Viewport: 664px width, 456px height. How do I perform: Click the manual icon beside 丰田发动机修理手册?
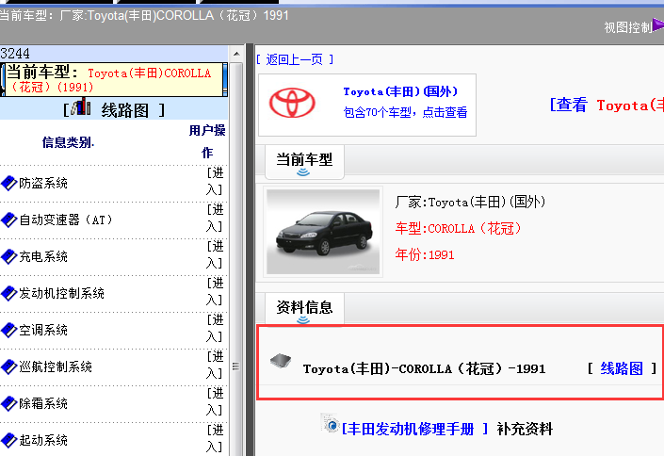pos(330,423)
